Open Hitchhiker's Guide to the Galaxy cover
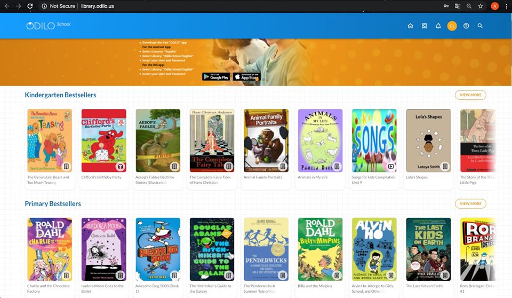This screenshot has width=512, height=298. coord(212,249)
